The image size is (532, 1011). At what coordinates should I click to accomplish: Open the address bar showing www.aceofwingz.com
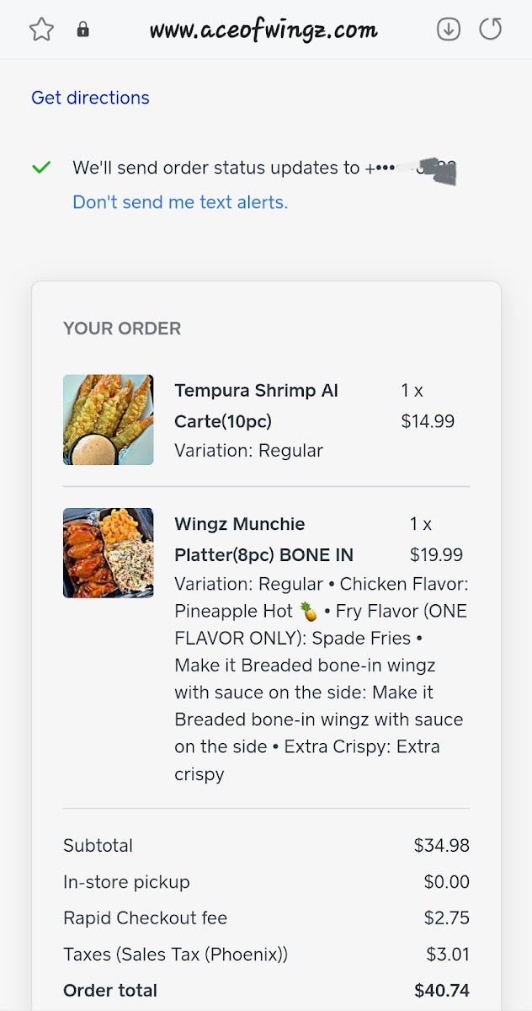(x=263, y=28)
